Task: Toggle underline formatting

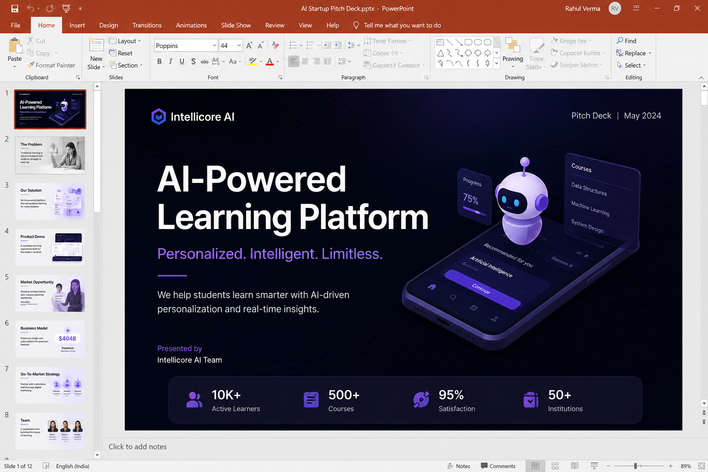Action: click(x=182, y=61)
